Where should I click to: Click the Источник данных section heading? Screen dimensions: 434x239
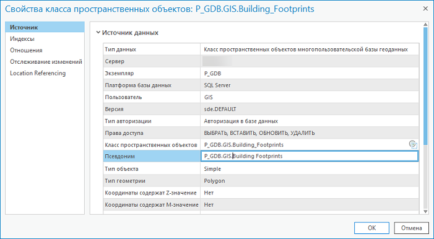(x=130, y=32)
